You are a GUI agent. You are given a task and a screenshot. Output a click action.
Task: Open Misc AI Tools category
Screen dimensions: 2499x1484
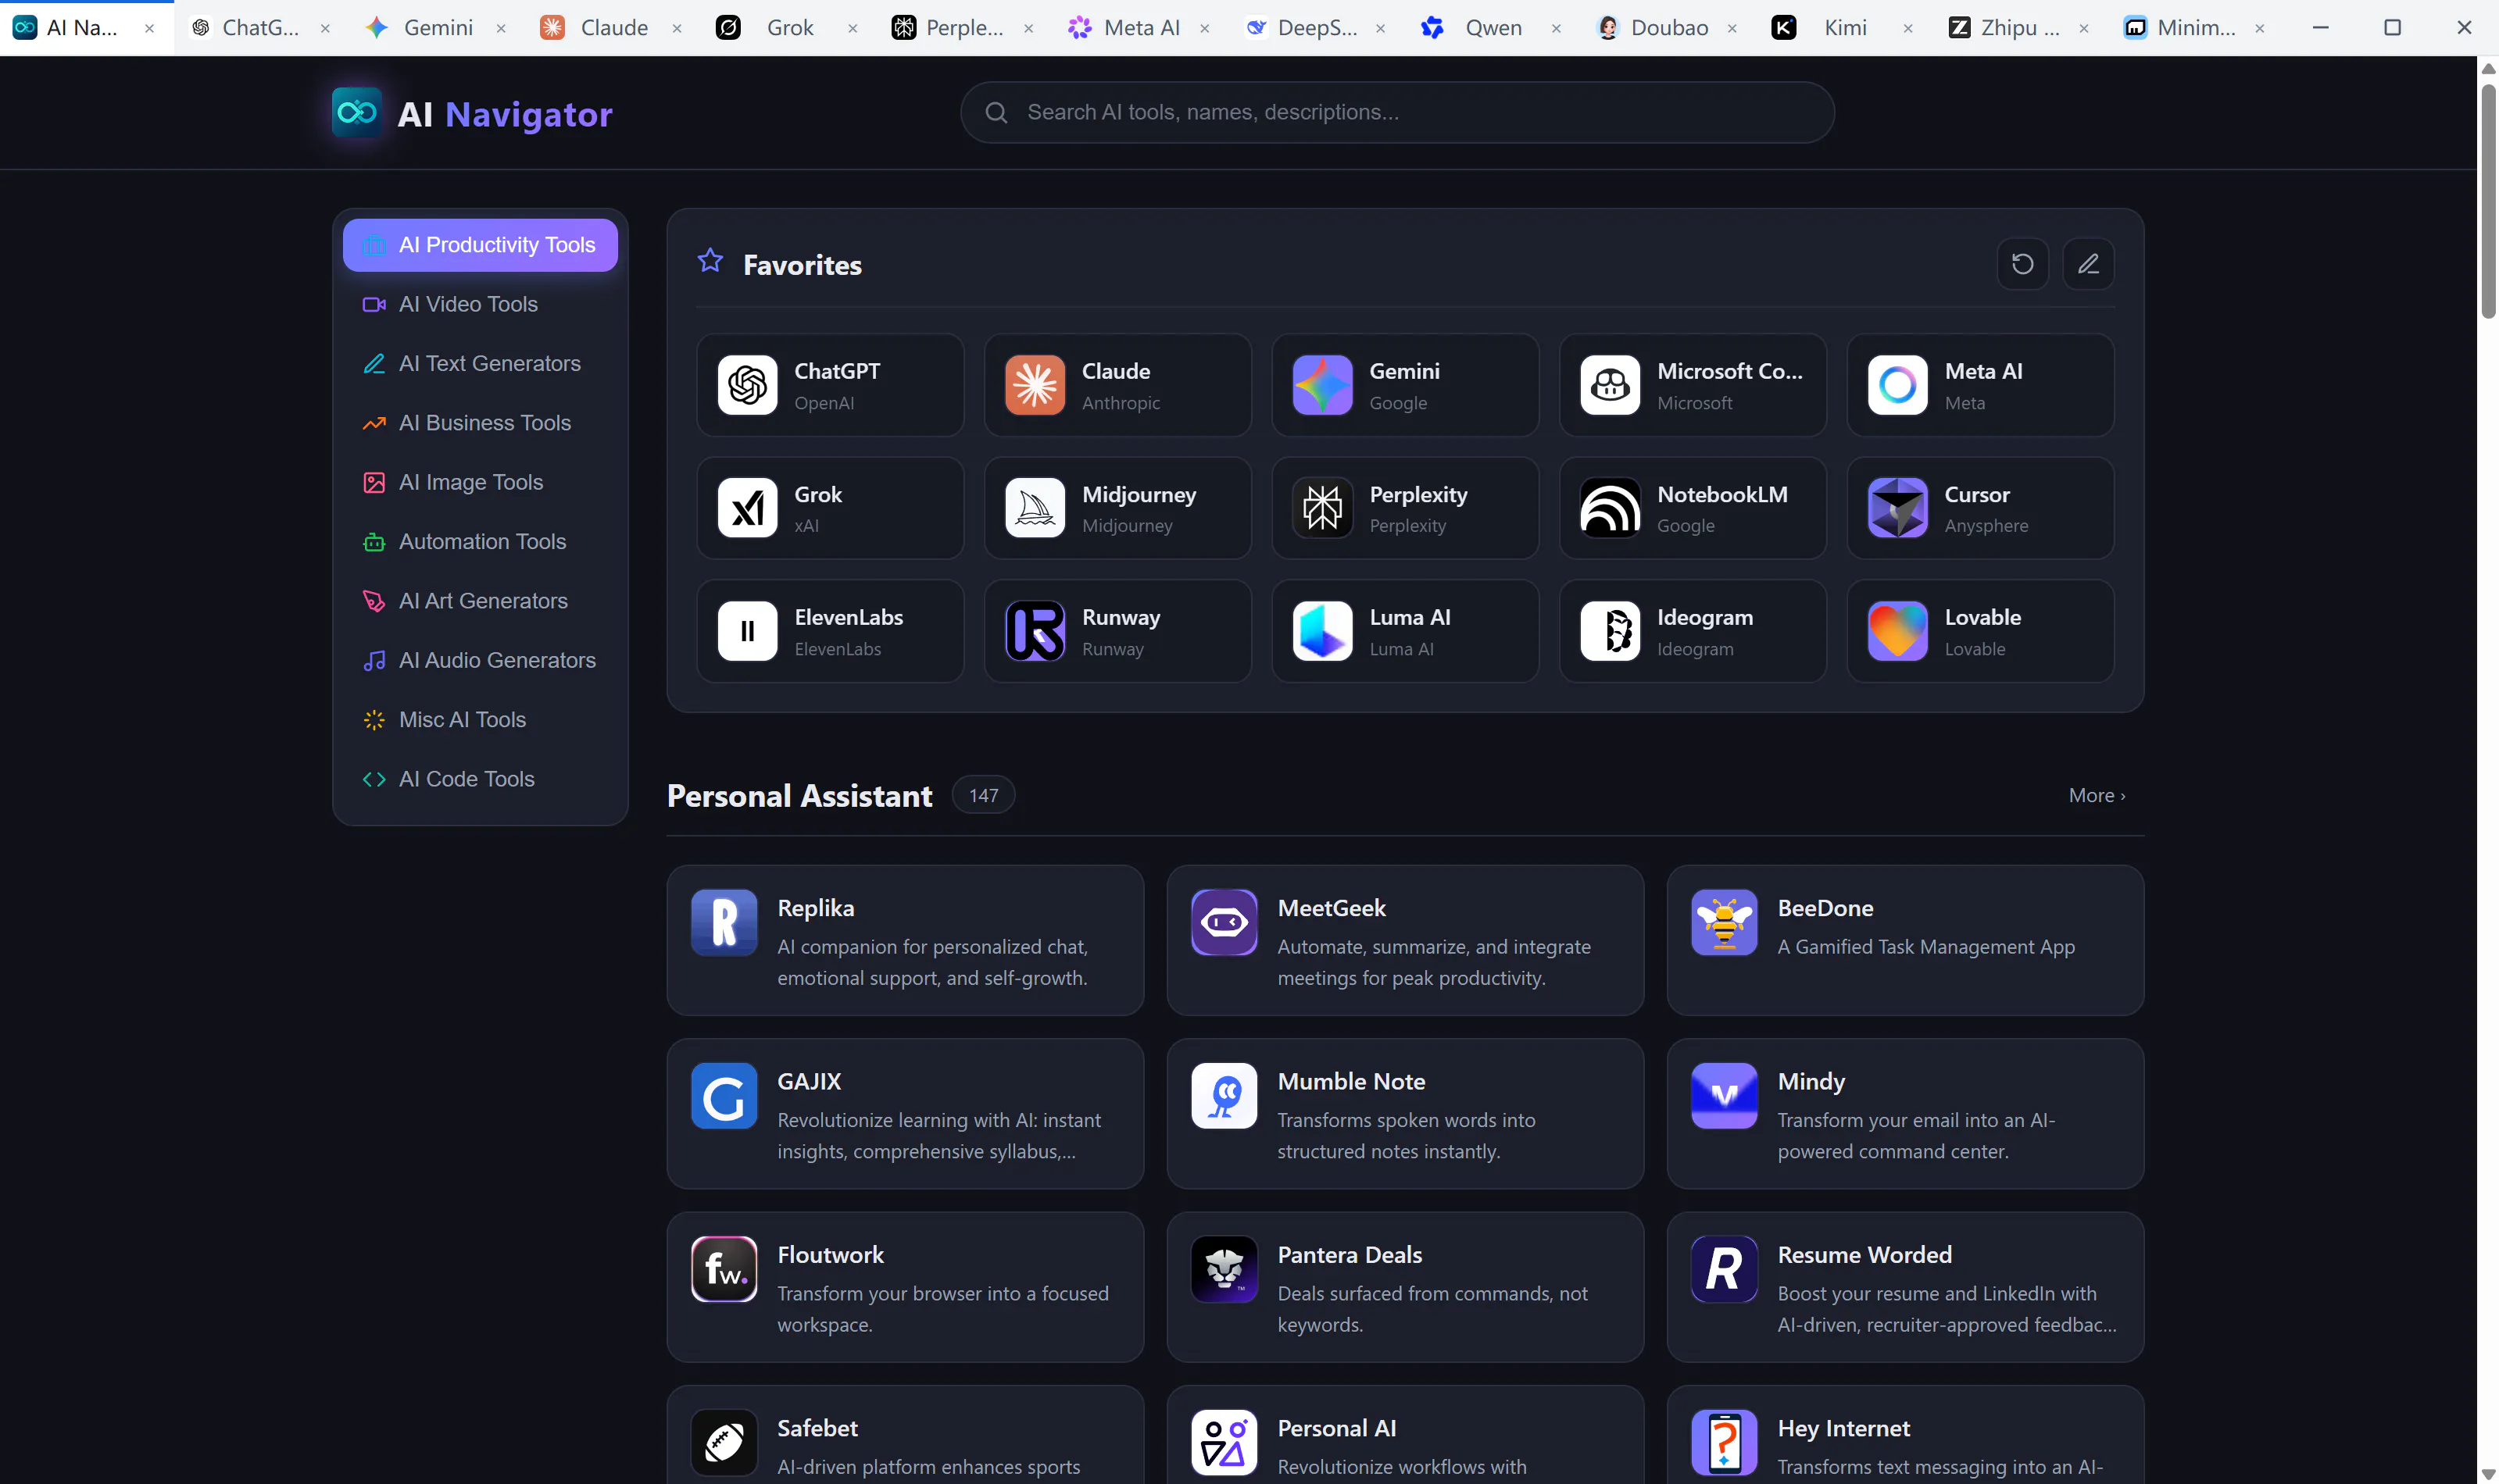click(x=481, y=720)
